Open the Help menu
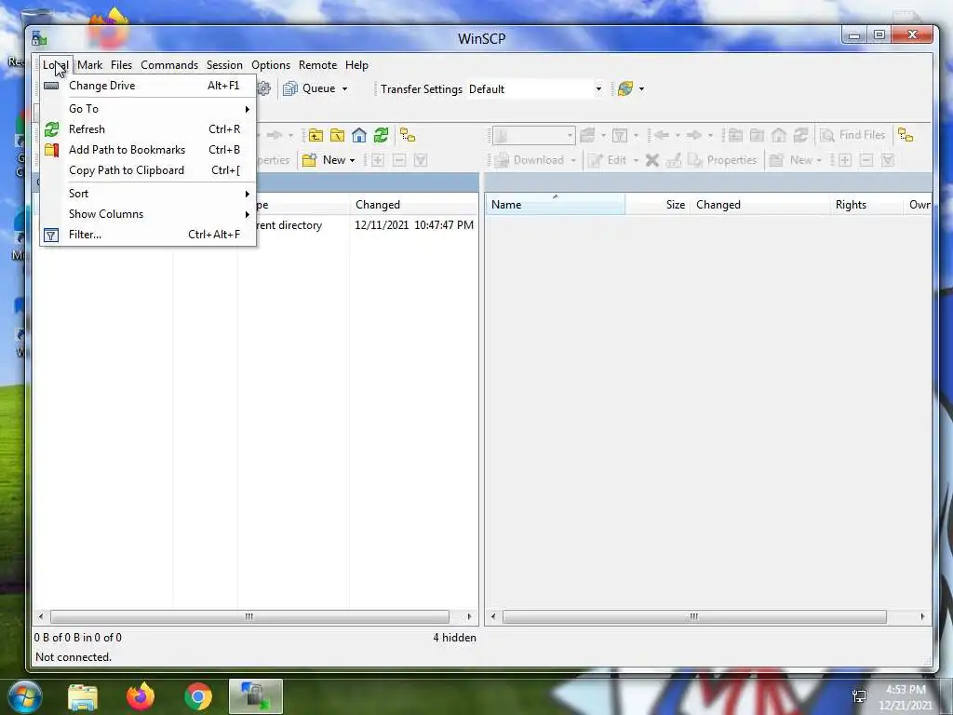Viewport: 953px width, 715px height. point(356,65)
